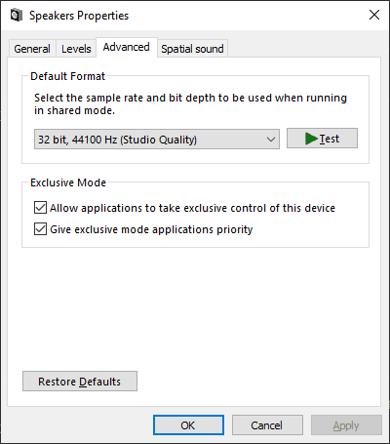Switch to the General tab
The image size is (390, 444).
click(32, 49)
